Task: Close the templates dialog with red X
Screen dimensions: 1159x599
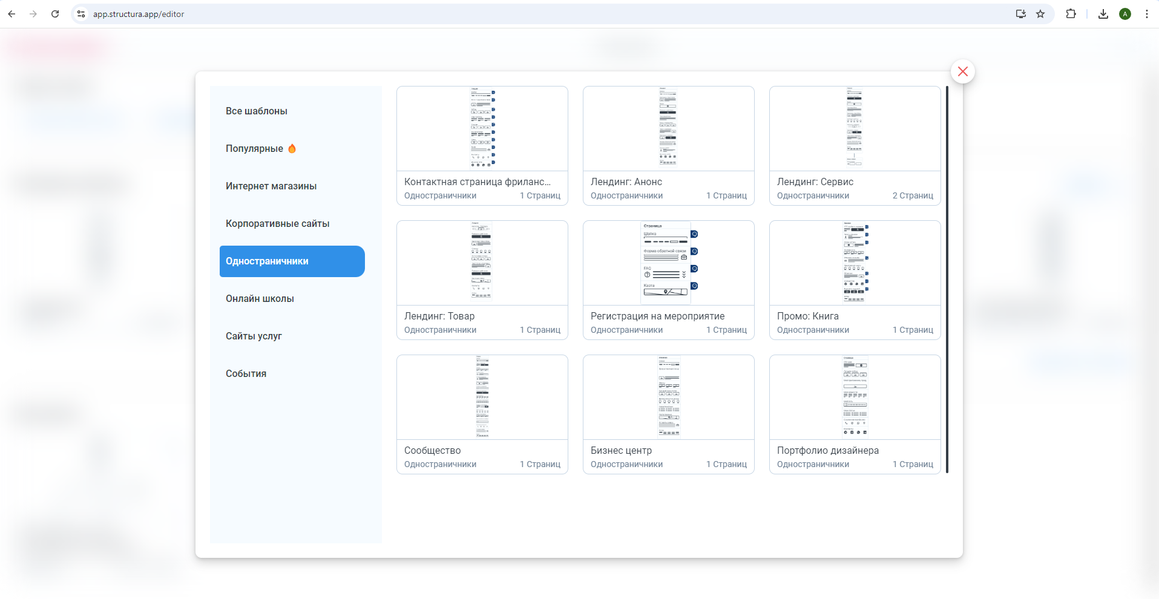Action: click(962, 71)
